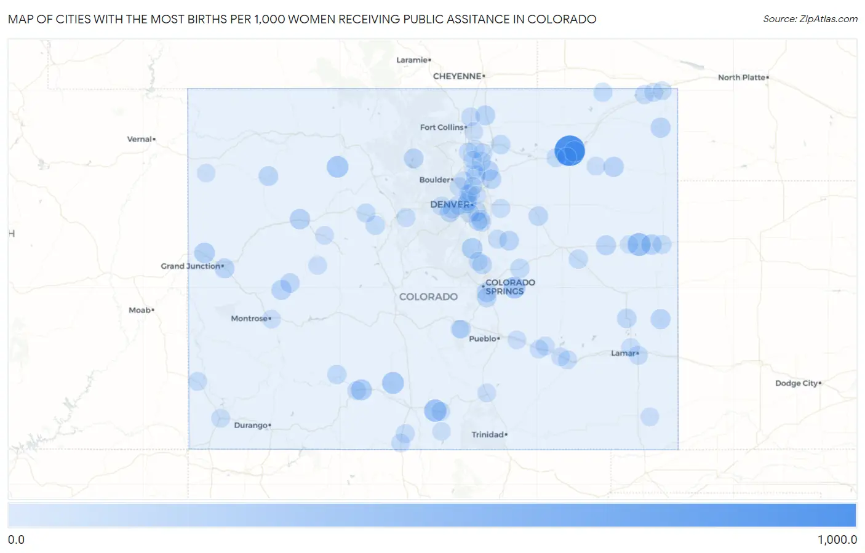The image size is (865, 553).
Task: Click the 0.0 legend minimum value
Action: coord(17,539)
